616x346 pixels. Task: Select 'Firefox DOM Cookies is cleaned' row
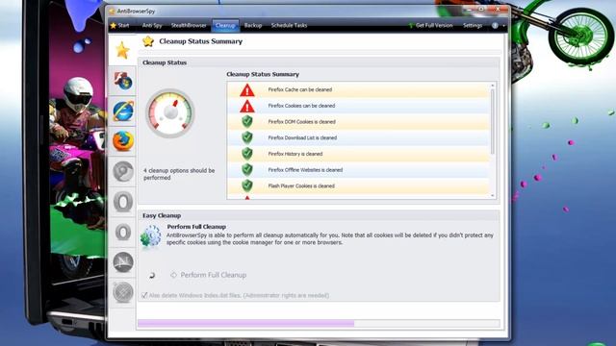358,122
